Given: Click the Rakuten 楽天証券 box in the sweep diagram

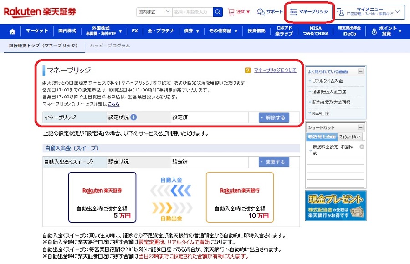Looking at the screenshot, I should coord(102,198).
